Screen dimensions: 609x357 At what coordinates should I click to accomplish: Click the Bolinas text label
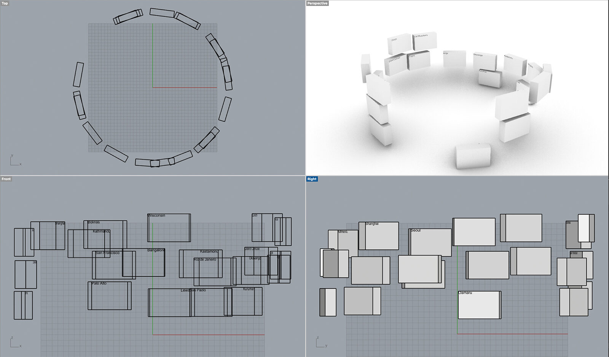pos(94,222)
